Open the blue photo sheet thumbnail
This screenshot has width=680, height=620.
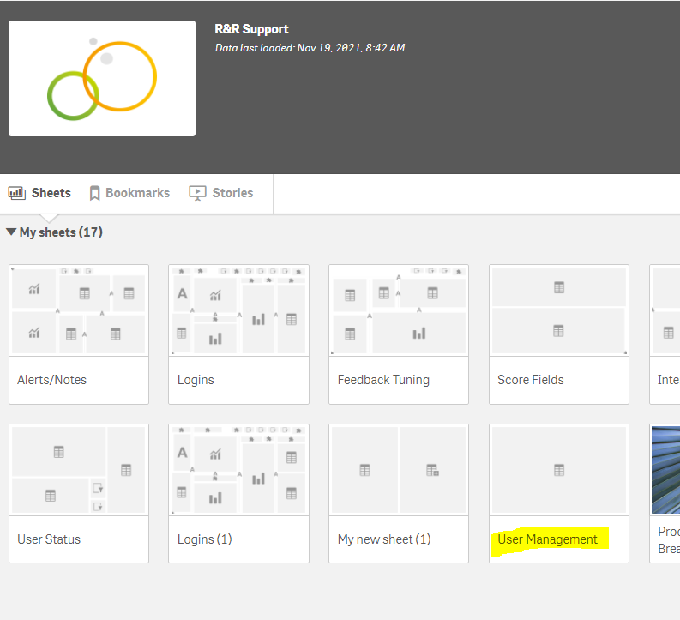(x=665, y=470)
